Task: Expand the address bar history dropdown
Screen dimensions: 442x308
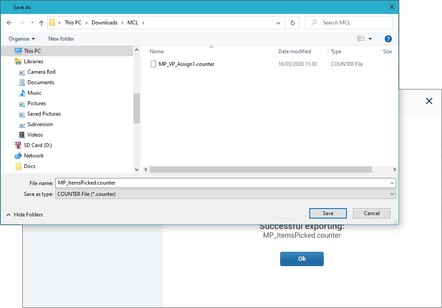Action: (x=278, y=23)
